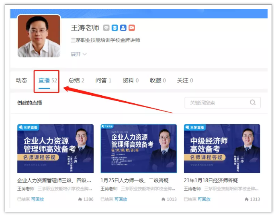Screen dimensions: 274x217
Task: Open the 关注 0 tab
Action: click(x=185, y=80)
